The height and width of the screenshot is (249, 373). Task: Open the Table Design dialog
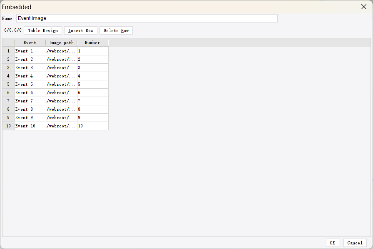43,30
